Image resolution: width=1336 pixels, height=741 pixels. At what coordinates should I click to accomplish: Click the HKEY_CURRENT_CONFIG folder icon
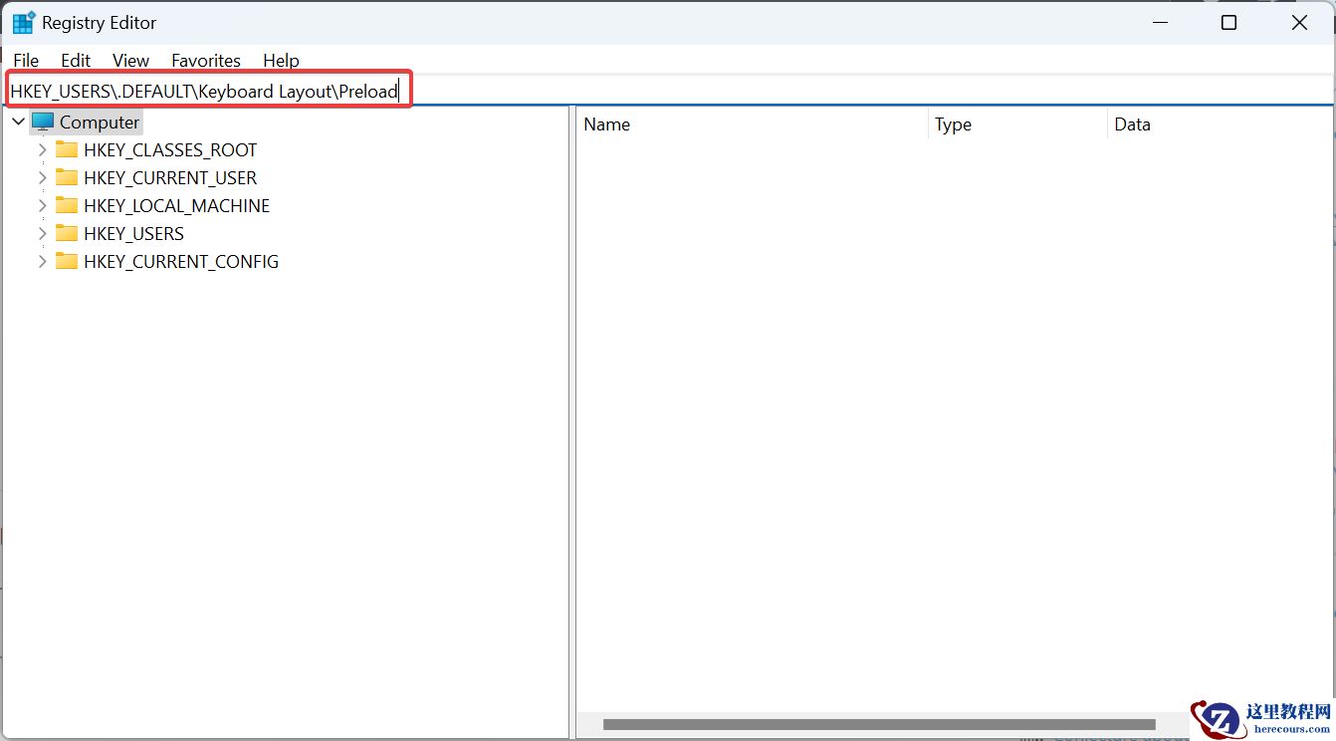click(67, 262)
